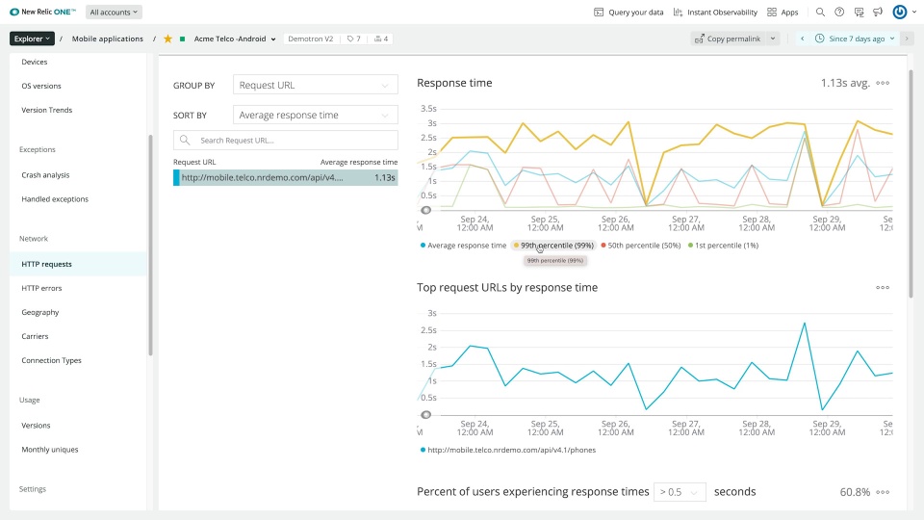Image resolution: width=924 pixels, height=520 pixels.
Task: Open the Explorer dropdown
Action: coord(32,39)
